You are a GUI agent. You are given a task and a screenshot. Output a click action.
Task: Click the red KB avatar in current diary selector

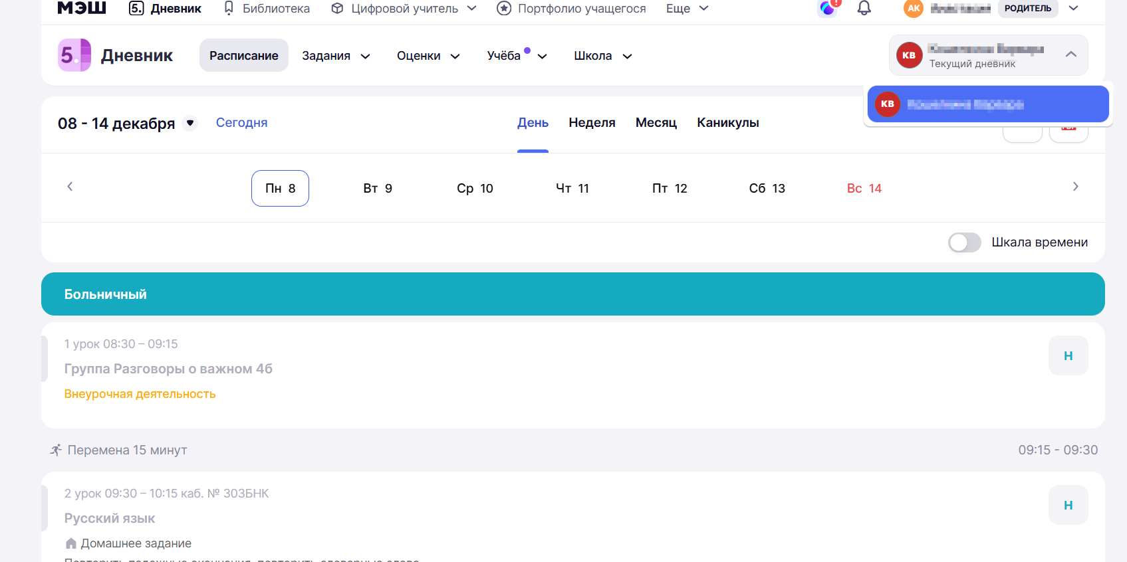pyautogui.click(x=909, y=55)
